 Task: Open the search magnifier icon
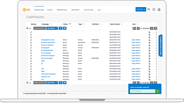pyautogui.click(x=149, y=9)
